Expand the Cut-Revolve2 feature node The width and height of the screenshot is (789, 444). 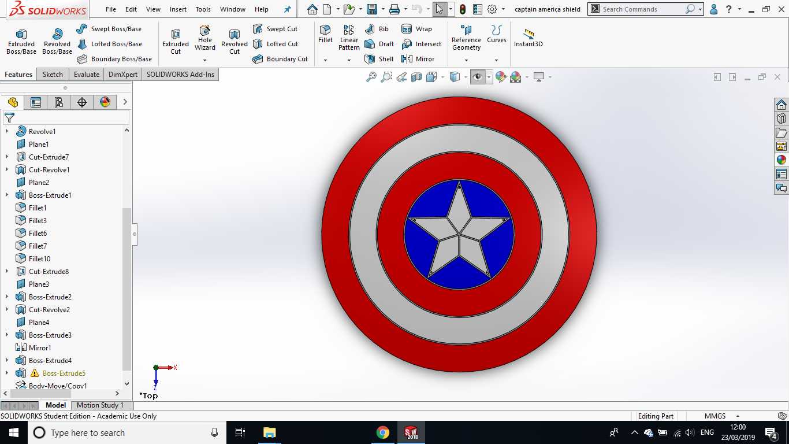click(7, 310)
